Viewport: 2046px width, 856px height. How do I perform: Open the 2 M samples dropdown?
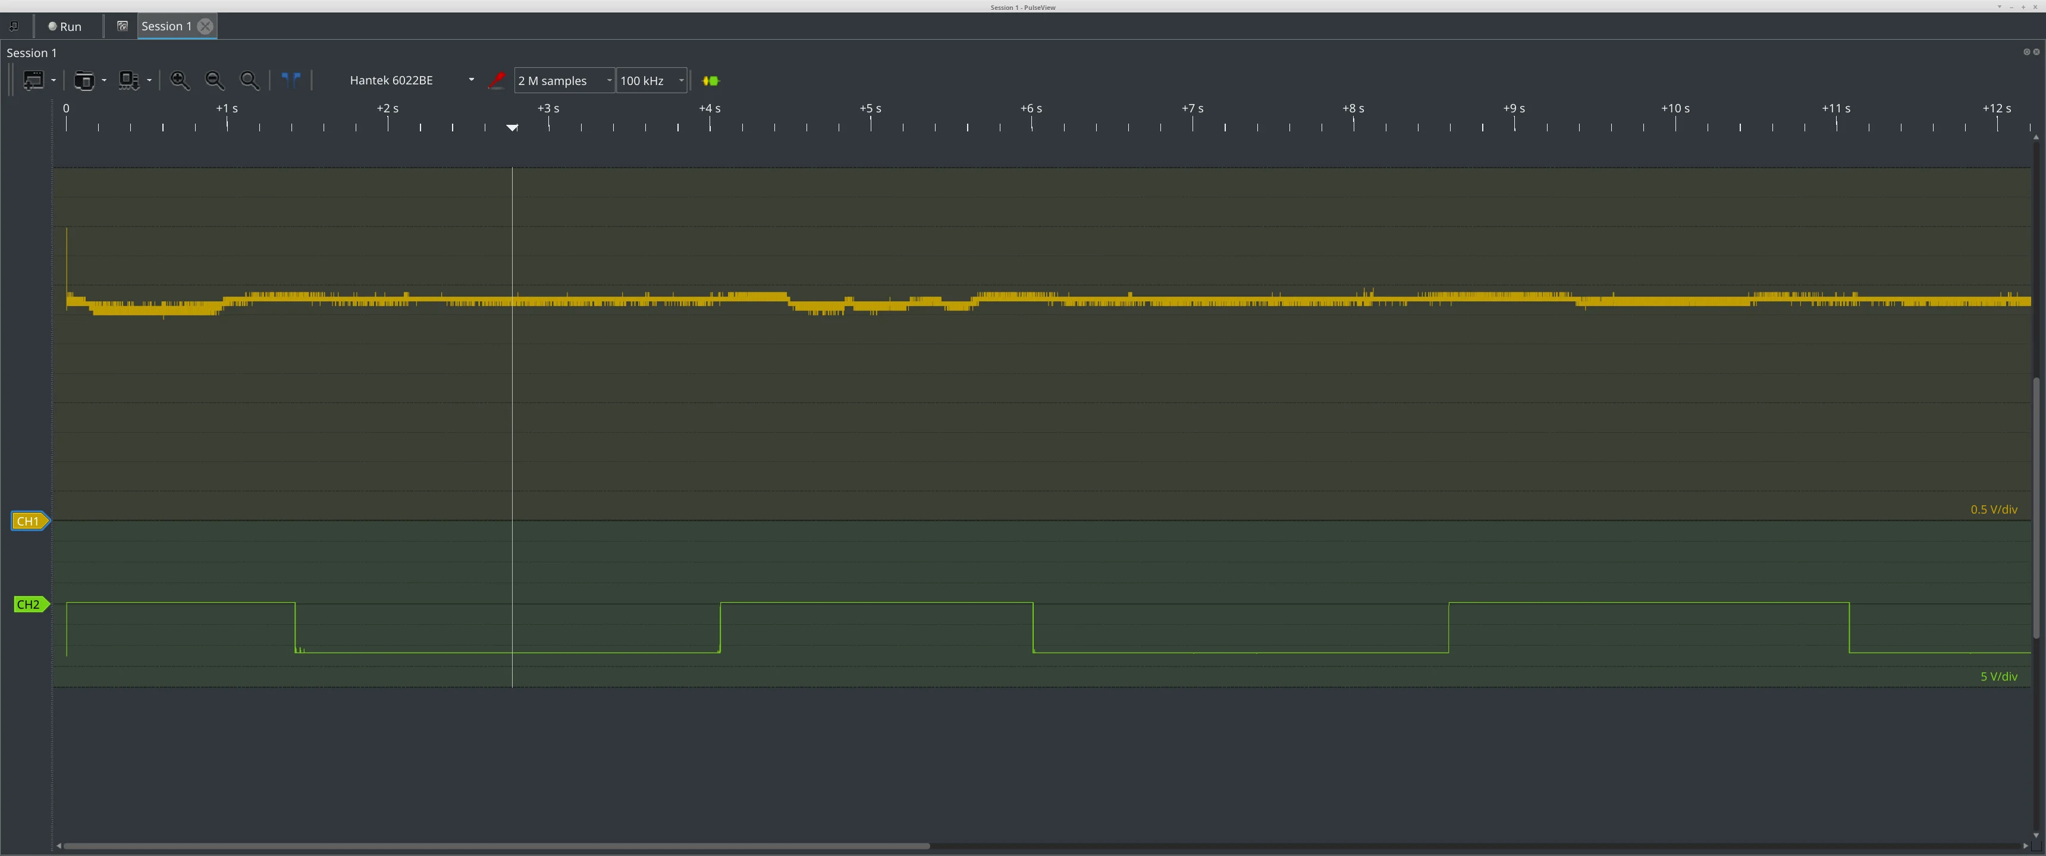tap(564, 80)
